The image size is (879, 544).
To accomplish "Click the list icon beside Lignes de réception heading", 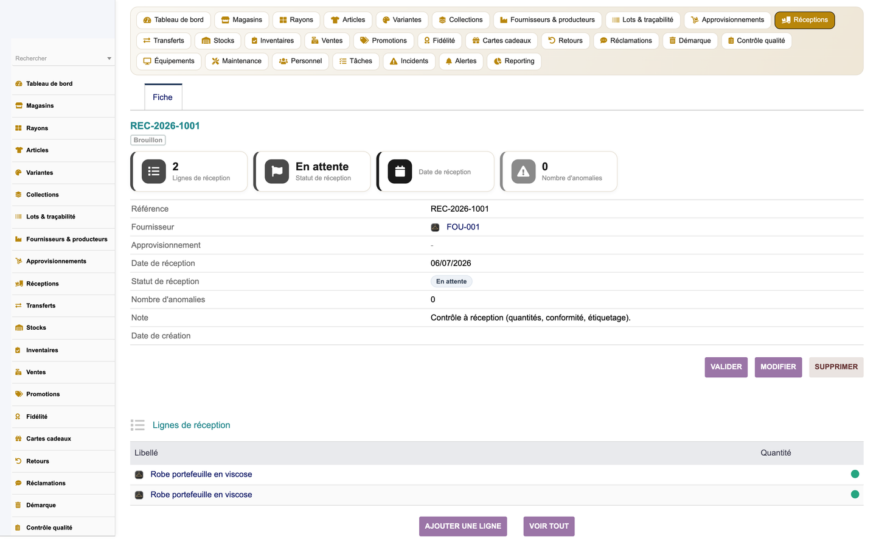I will point(137,425).
